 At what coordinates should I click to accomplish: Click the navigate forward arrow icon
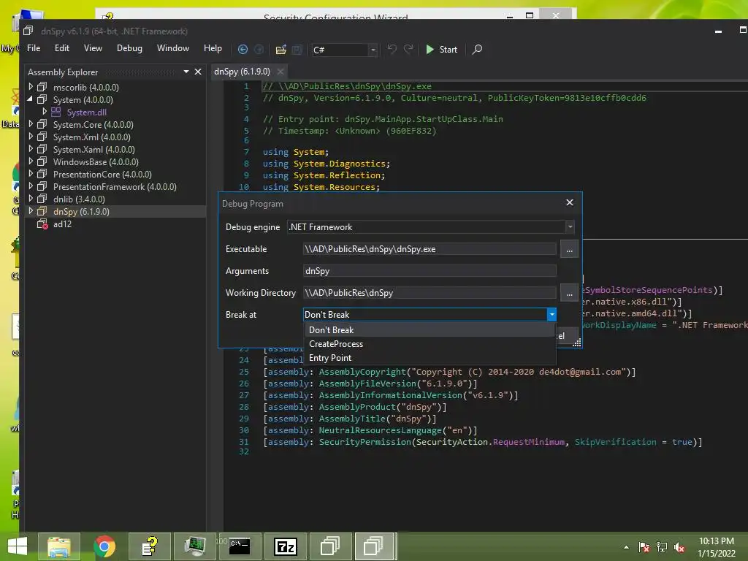(259, 50)
